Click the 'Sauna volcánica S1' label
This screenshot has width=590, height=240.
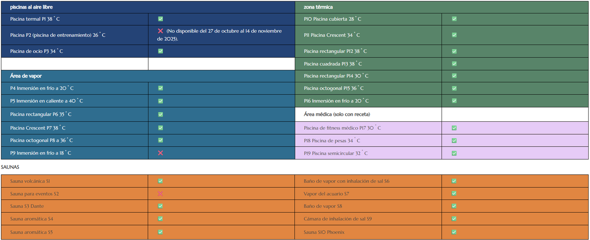click(x=30, y=181)
